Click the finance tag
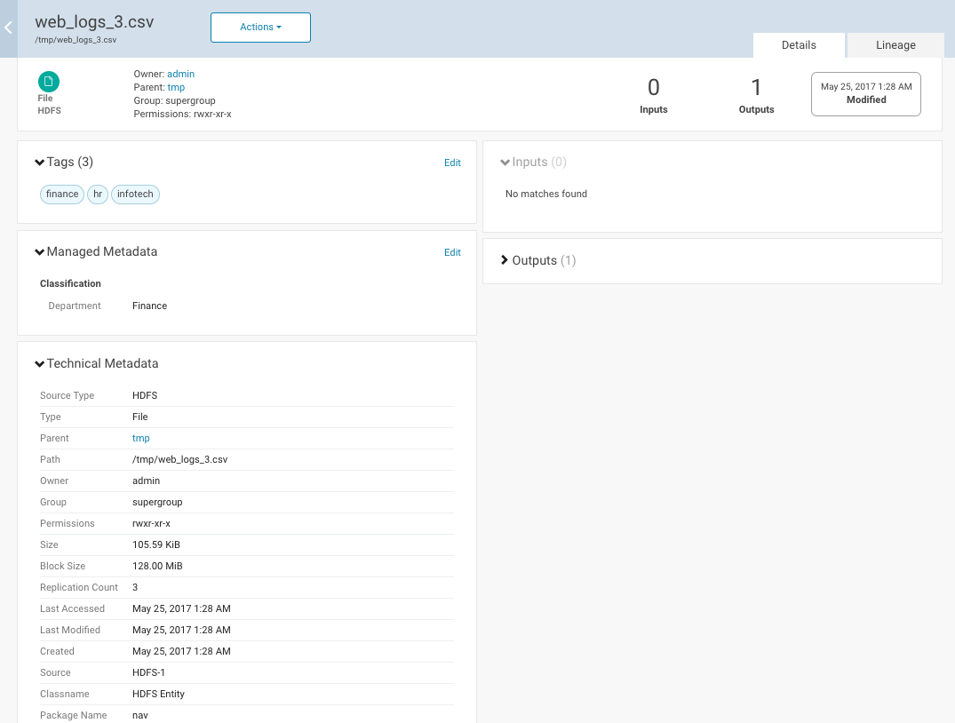Image resolution: width=955 pixels, height=723 pixels. tap(62, 194)
